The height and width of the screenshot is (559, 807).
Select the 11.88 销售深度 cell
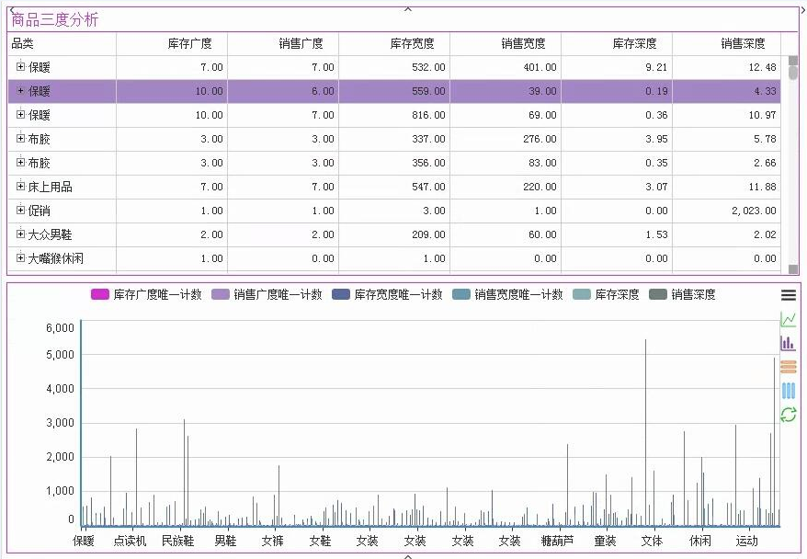coord(727,187)
